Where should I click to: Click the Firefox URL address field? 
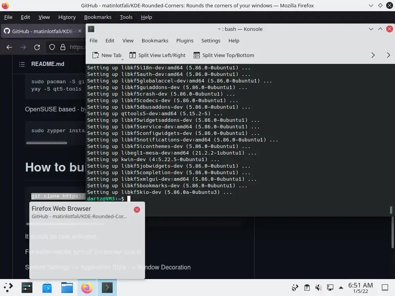77,47
